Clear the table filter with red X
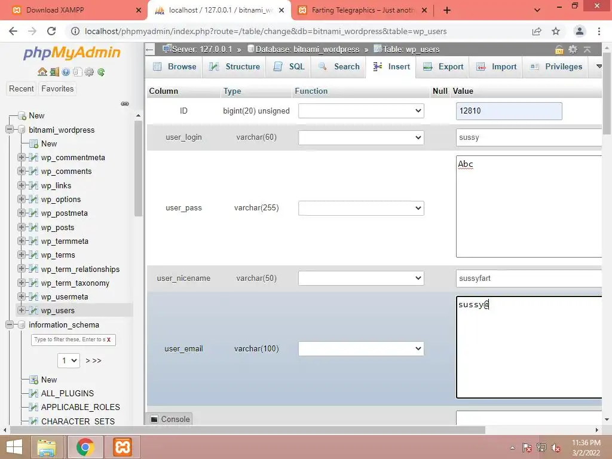Image resolution: width=612 pixels, height=459 pixels. (109, 339)
